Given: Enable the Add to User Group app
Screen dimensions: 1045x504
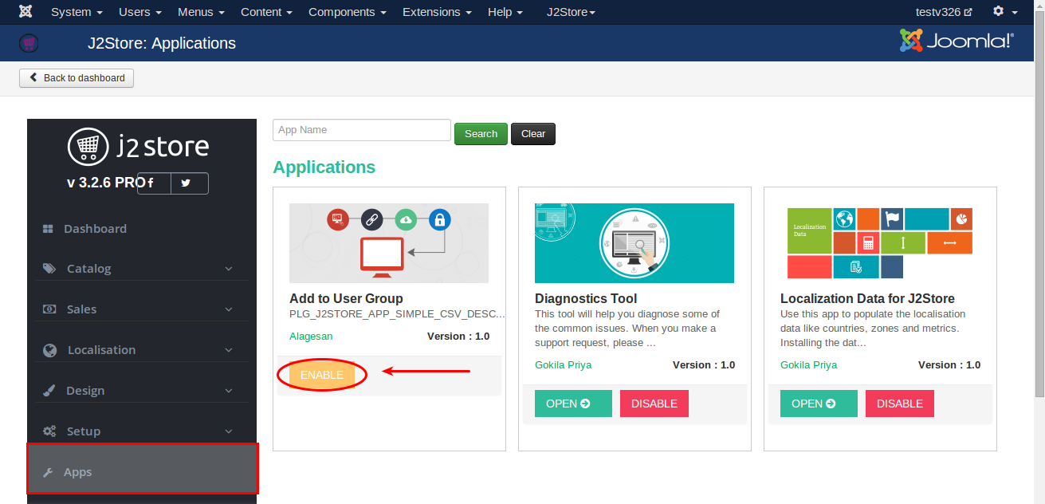Looking at the screenshot, I should coord(322,375).
